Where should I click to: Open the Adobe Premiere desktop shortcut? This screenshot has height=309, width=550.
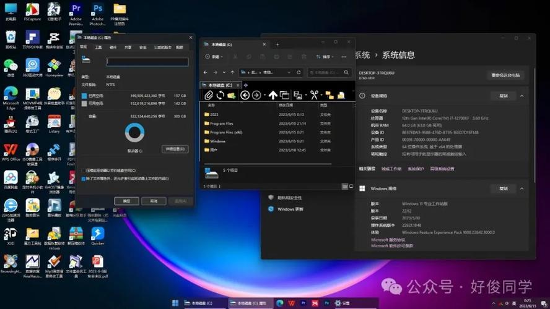pyautogui.click(x=76, y=15)
